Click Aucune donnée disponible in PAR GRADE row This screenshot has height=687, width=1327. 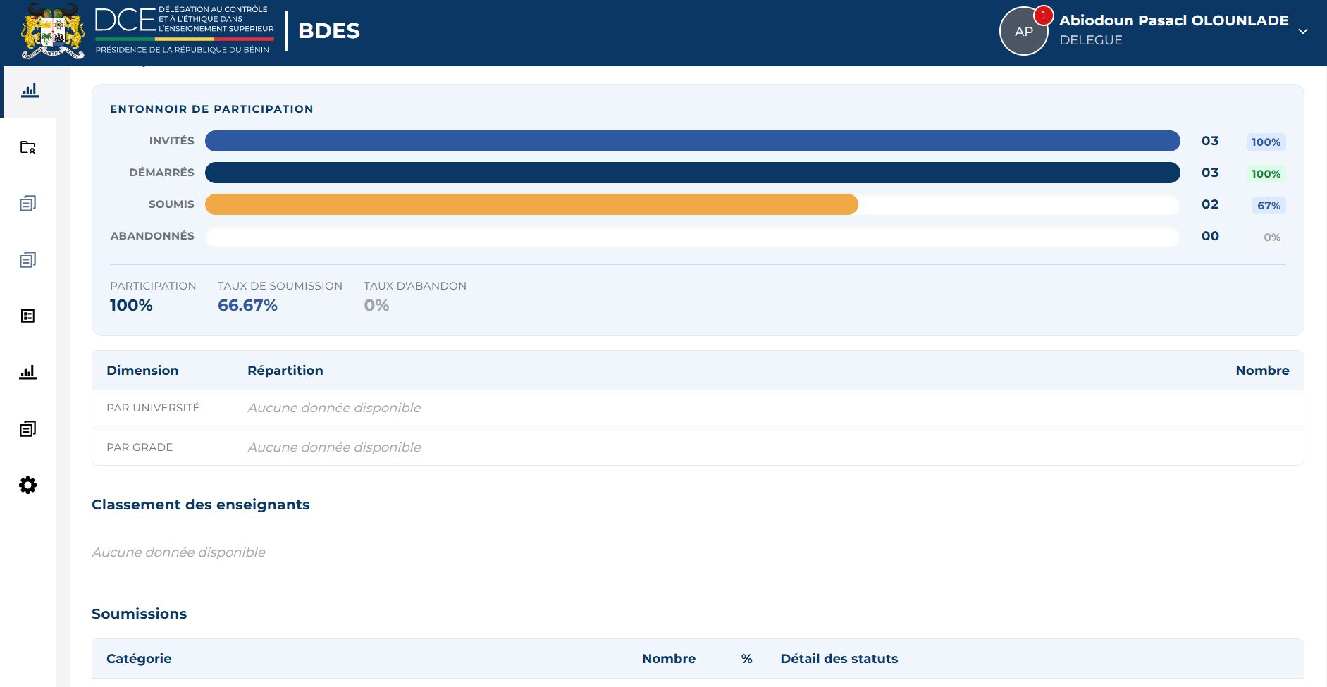point(334,447)
